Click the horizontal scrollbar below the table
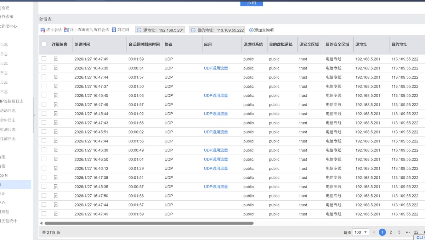 [x=149, y=223]
